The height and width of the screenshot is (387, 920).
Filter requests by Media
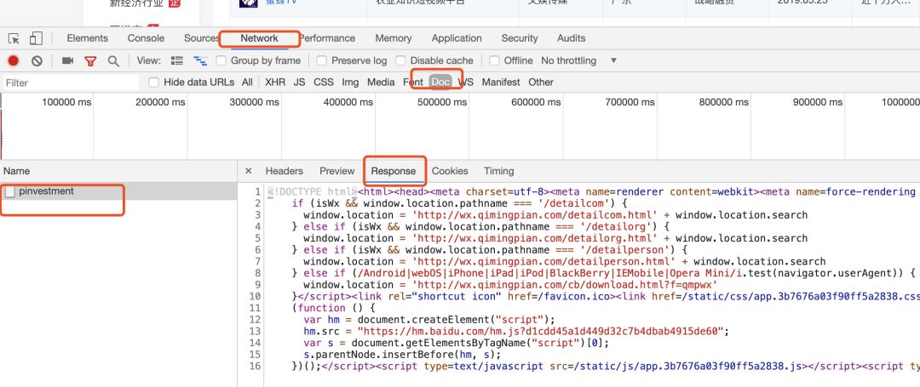pos(381,82)
